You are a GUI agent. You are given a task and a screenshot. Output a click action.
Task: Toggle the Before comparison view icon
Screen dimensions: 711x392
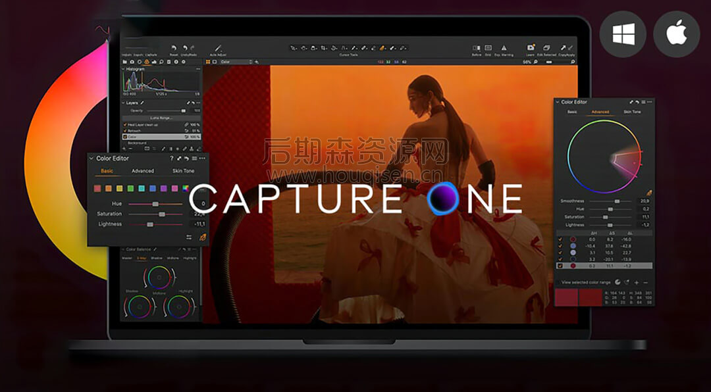(477, 47)
